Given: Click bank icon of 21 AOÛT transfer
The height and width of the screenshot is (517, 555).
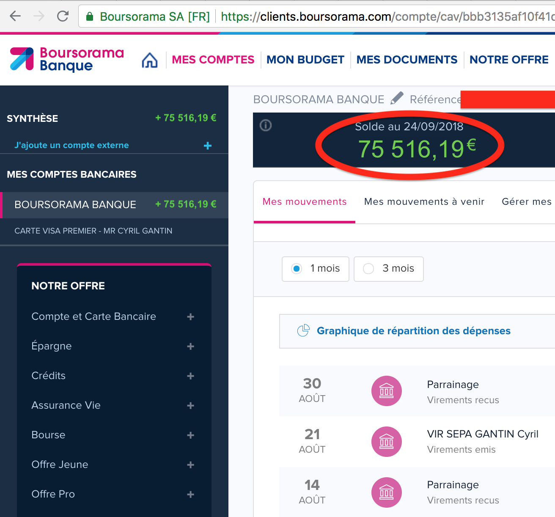Looking at the screenshot, I should point(387,442).
